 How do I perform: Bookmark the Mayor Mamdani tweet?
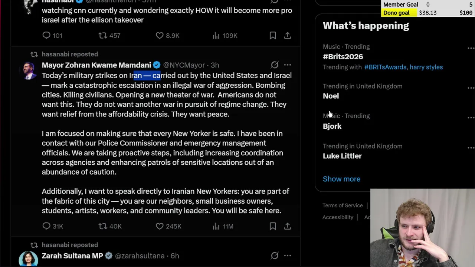[x=273, y=226]
